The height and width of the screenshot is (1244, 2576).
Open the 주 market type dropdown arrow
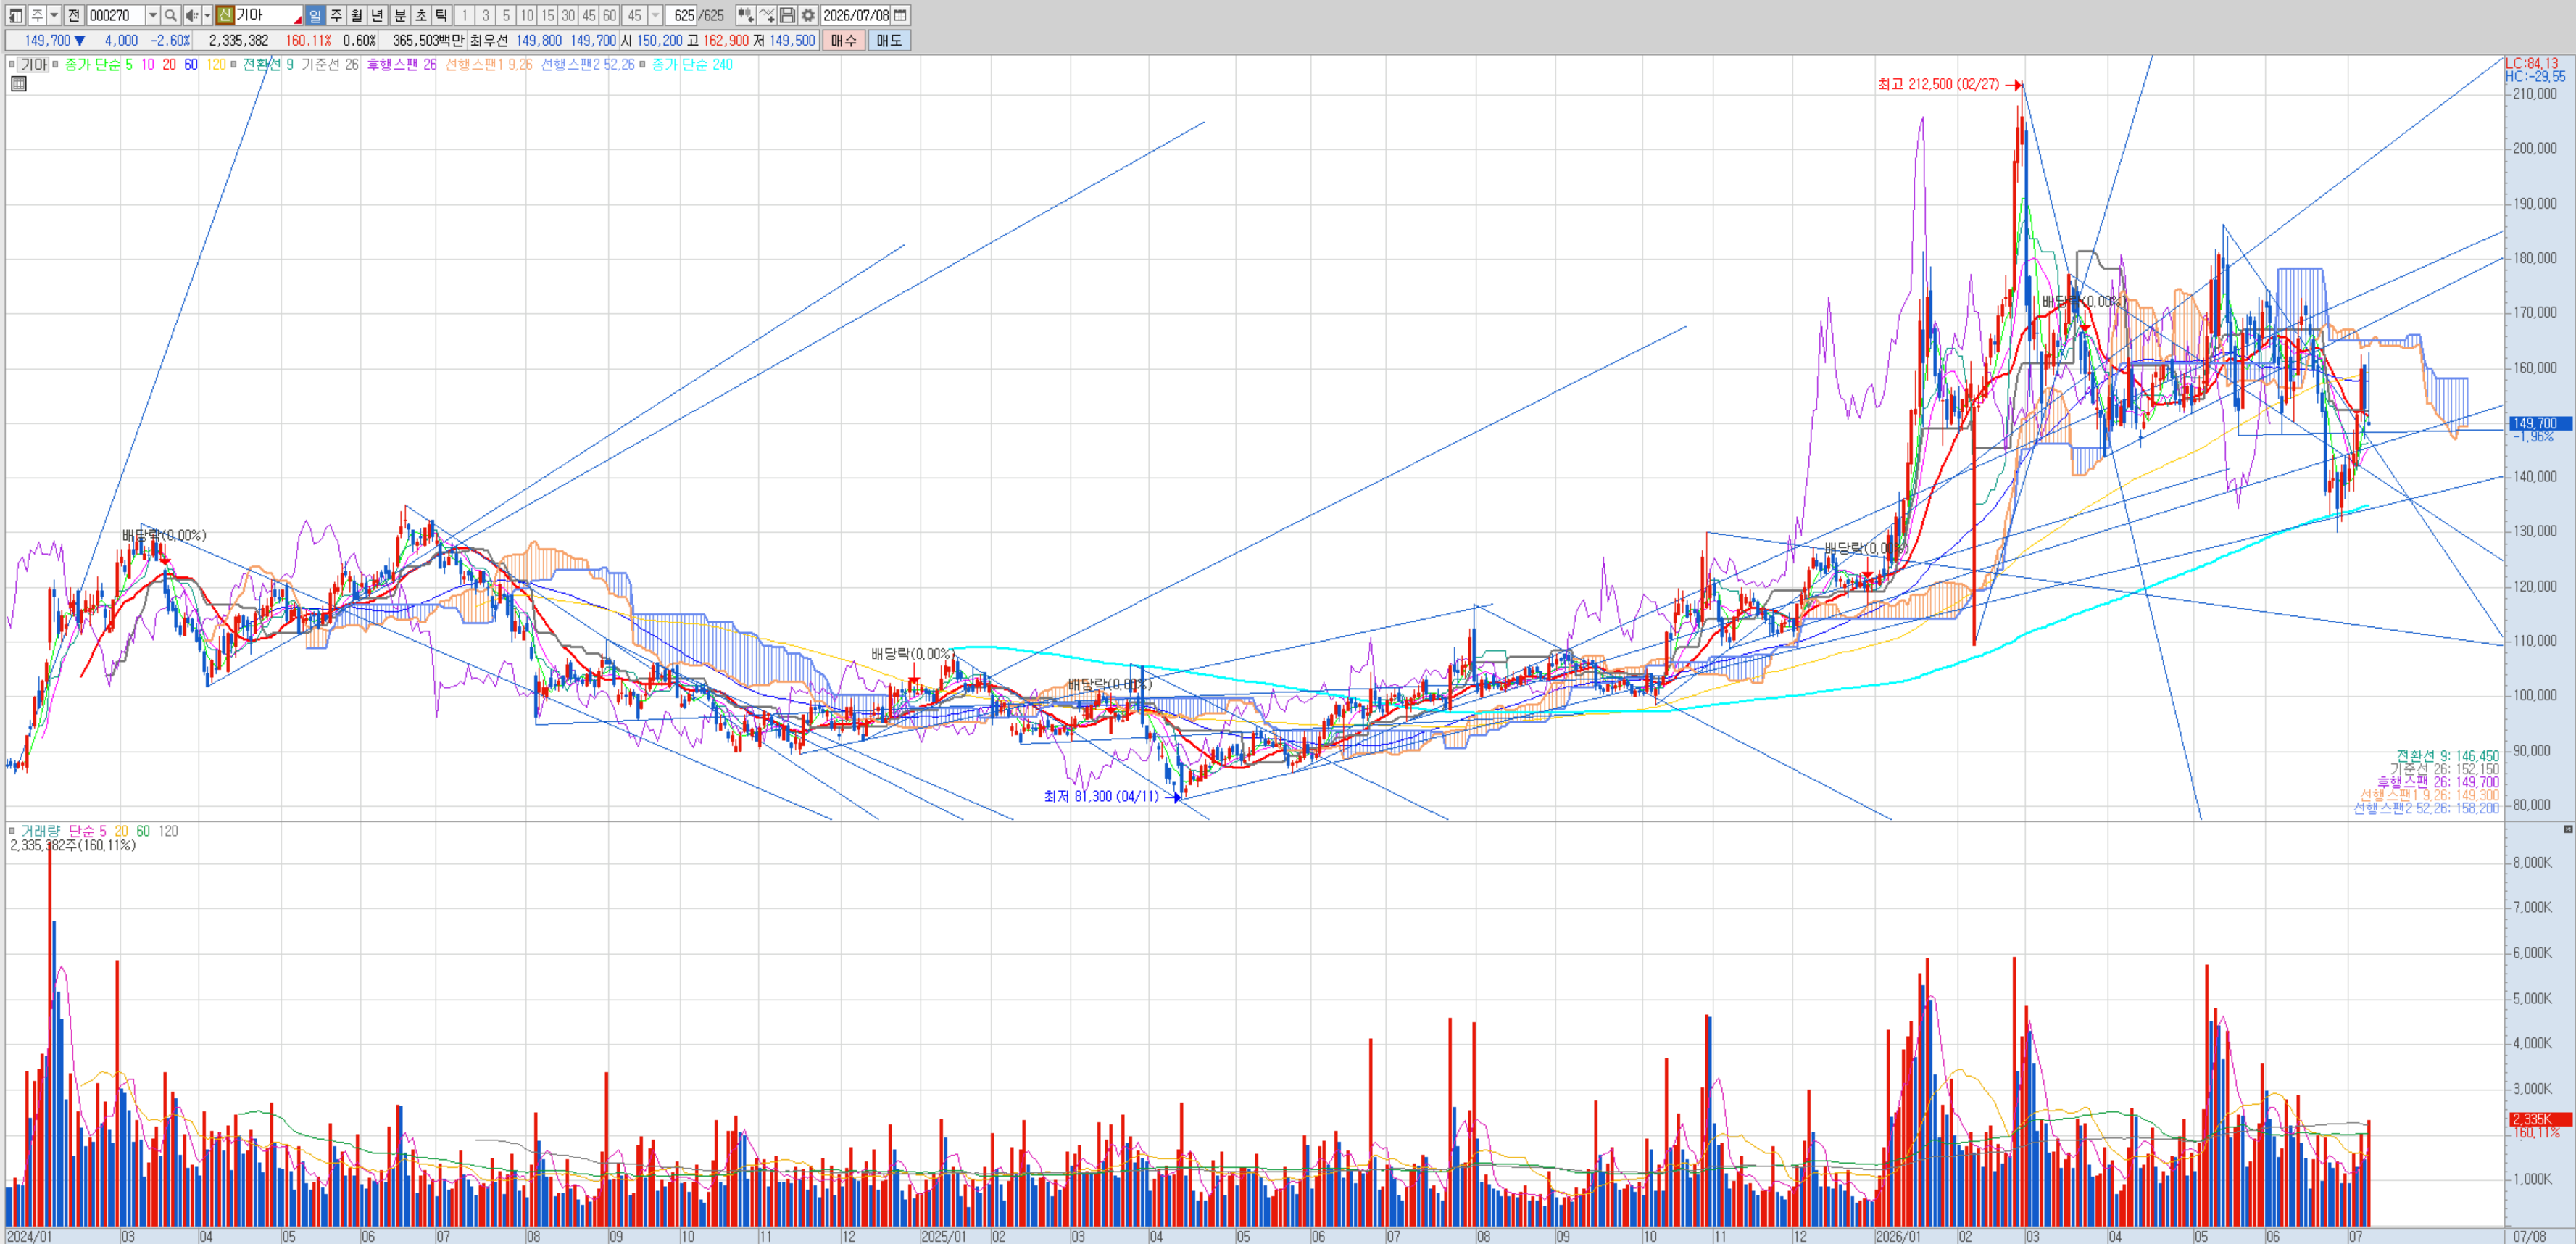[54, 15]
